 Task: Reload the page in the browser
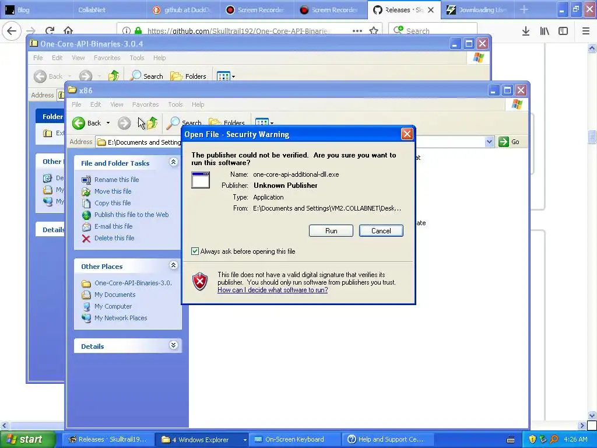(50, 31)
